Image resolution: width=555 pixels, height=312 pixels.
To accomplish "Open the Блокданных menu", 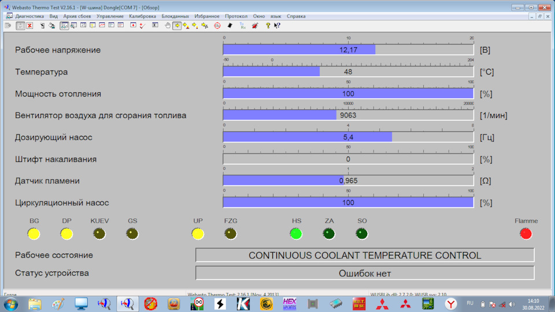I will [175, 16].
